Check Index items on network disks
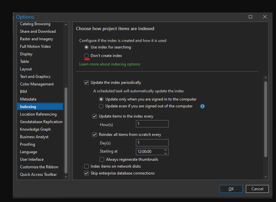Image resolution: width=276 pixels, height=202 pixels. coord(86,166)
